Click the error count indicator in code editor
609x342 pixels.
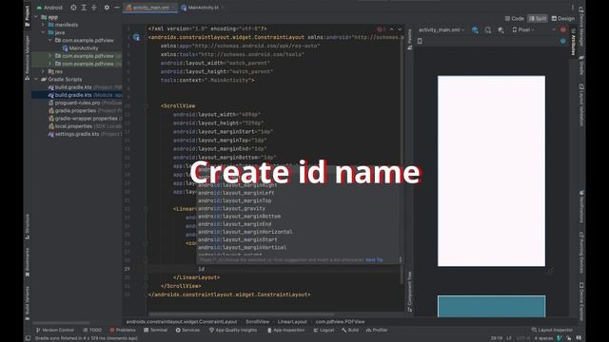click(381, 29)
